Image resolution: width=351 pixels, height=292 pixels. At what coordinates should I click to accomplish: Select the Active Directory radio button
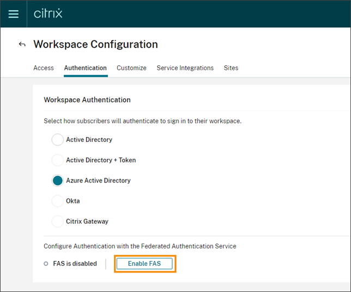[x=58, y=140]
